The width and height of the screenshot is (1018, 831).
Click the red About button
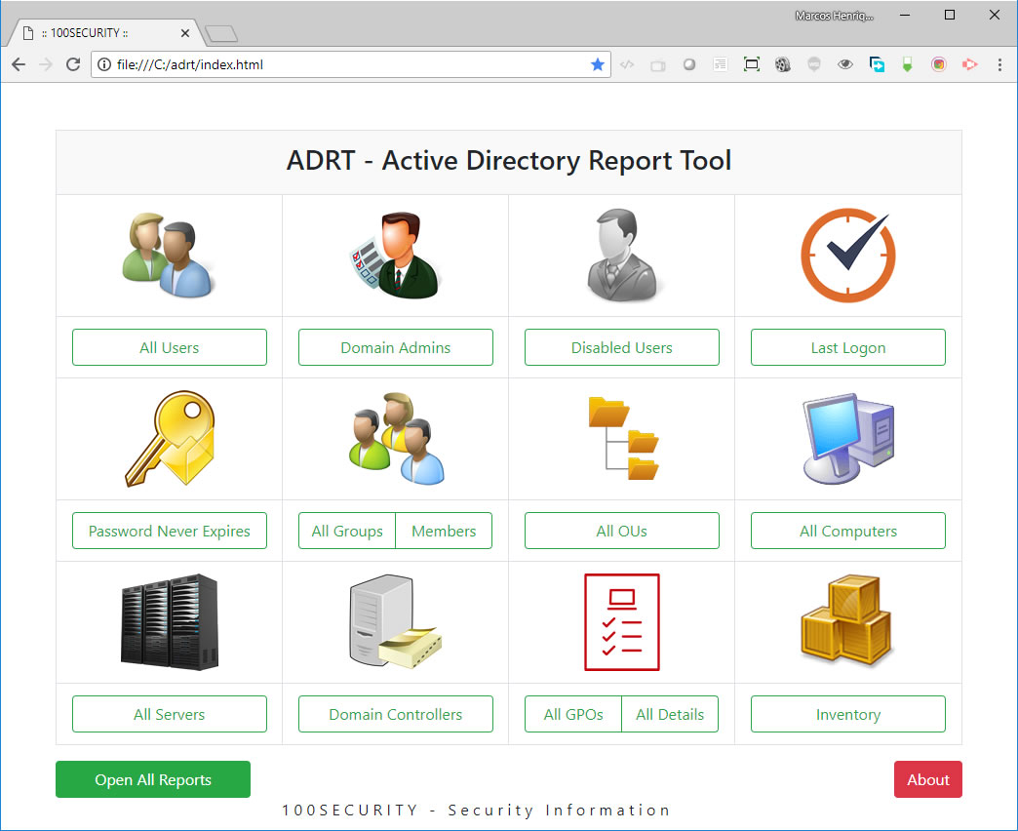tap(927, 779)
